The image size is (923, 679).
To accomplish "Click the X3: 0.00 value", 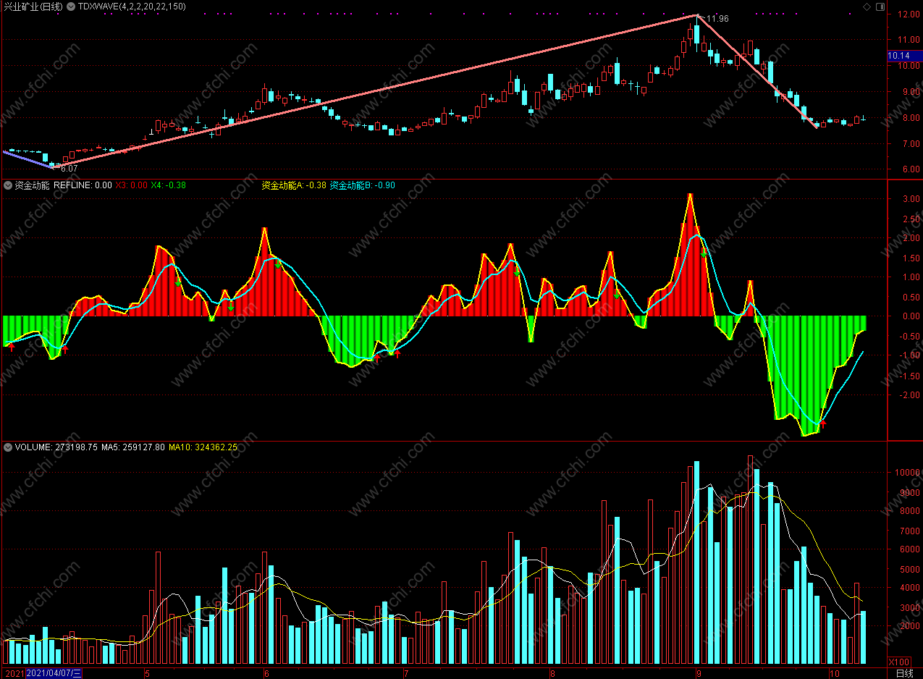I will click(x=132, y=185).
